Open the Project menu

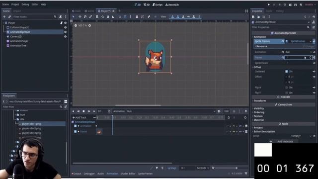15,4
